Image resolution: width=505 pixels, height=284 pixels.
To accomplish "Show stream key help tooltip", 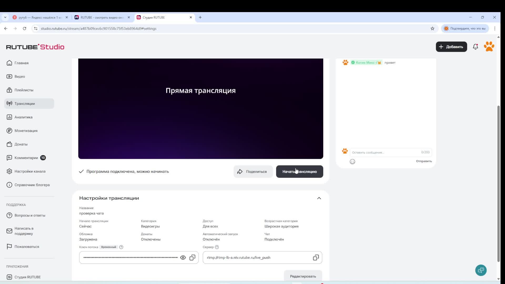I will [121, 247].
